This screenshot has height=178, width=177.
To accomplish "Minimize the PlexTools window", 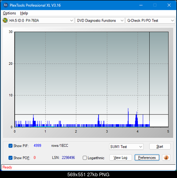I will click(x=141, y=5).
